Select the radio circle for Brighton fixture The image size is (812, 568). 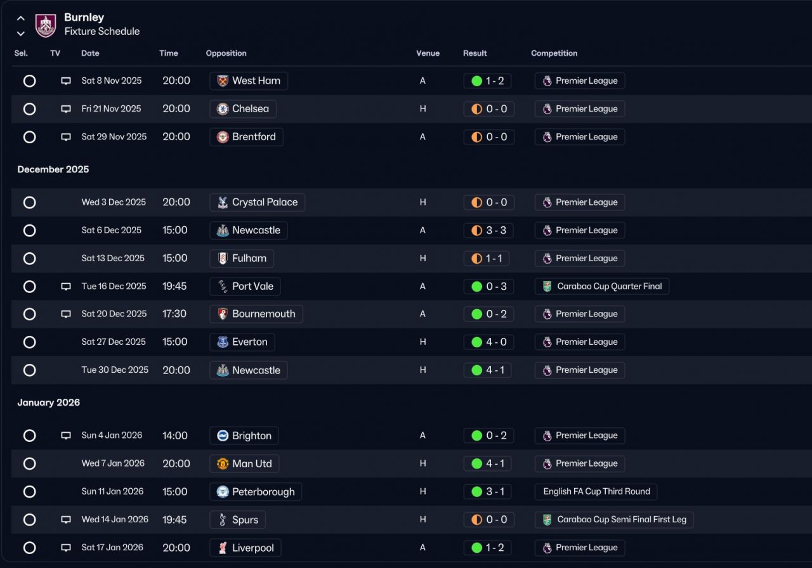click(29, 436)
